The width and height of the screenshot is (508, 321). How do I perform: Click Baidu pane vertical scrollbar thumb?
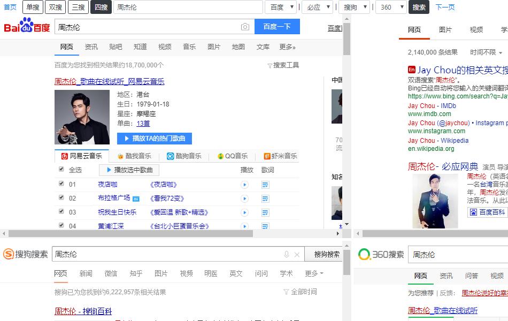(347, 39)
